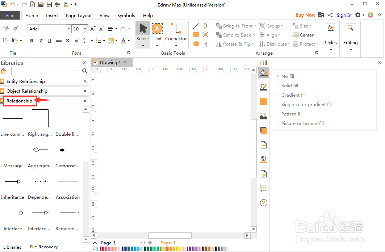
Task: Open the hyperlink globe icon in sidebar
Action: tap(263, 160)
